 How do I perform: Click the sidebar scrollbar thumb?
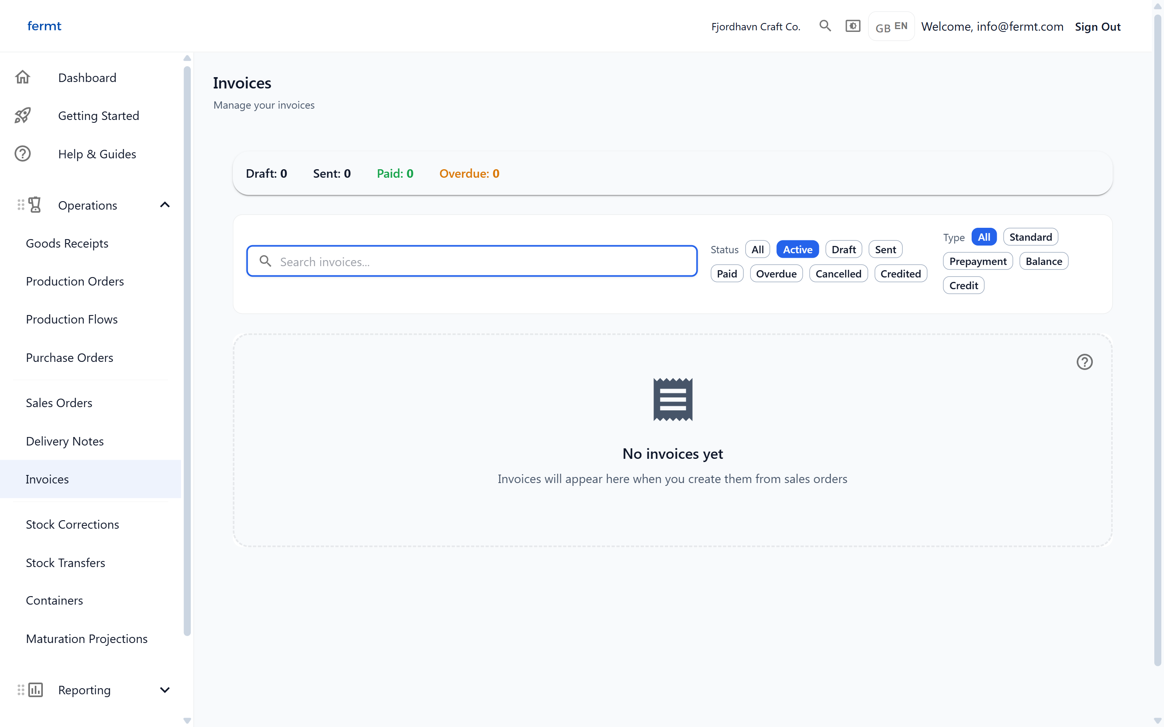[187, 351]
